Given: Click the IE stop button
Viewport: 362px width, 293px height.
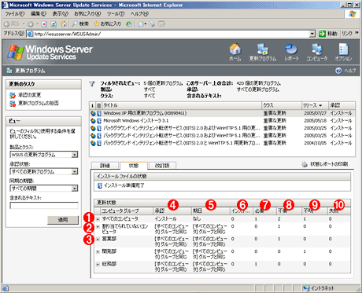Looking at the screenshot, I should 44,24.
